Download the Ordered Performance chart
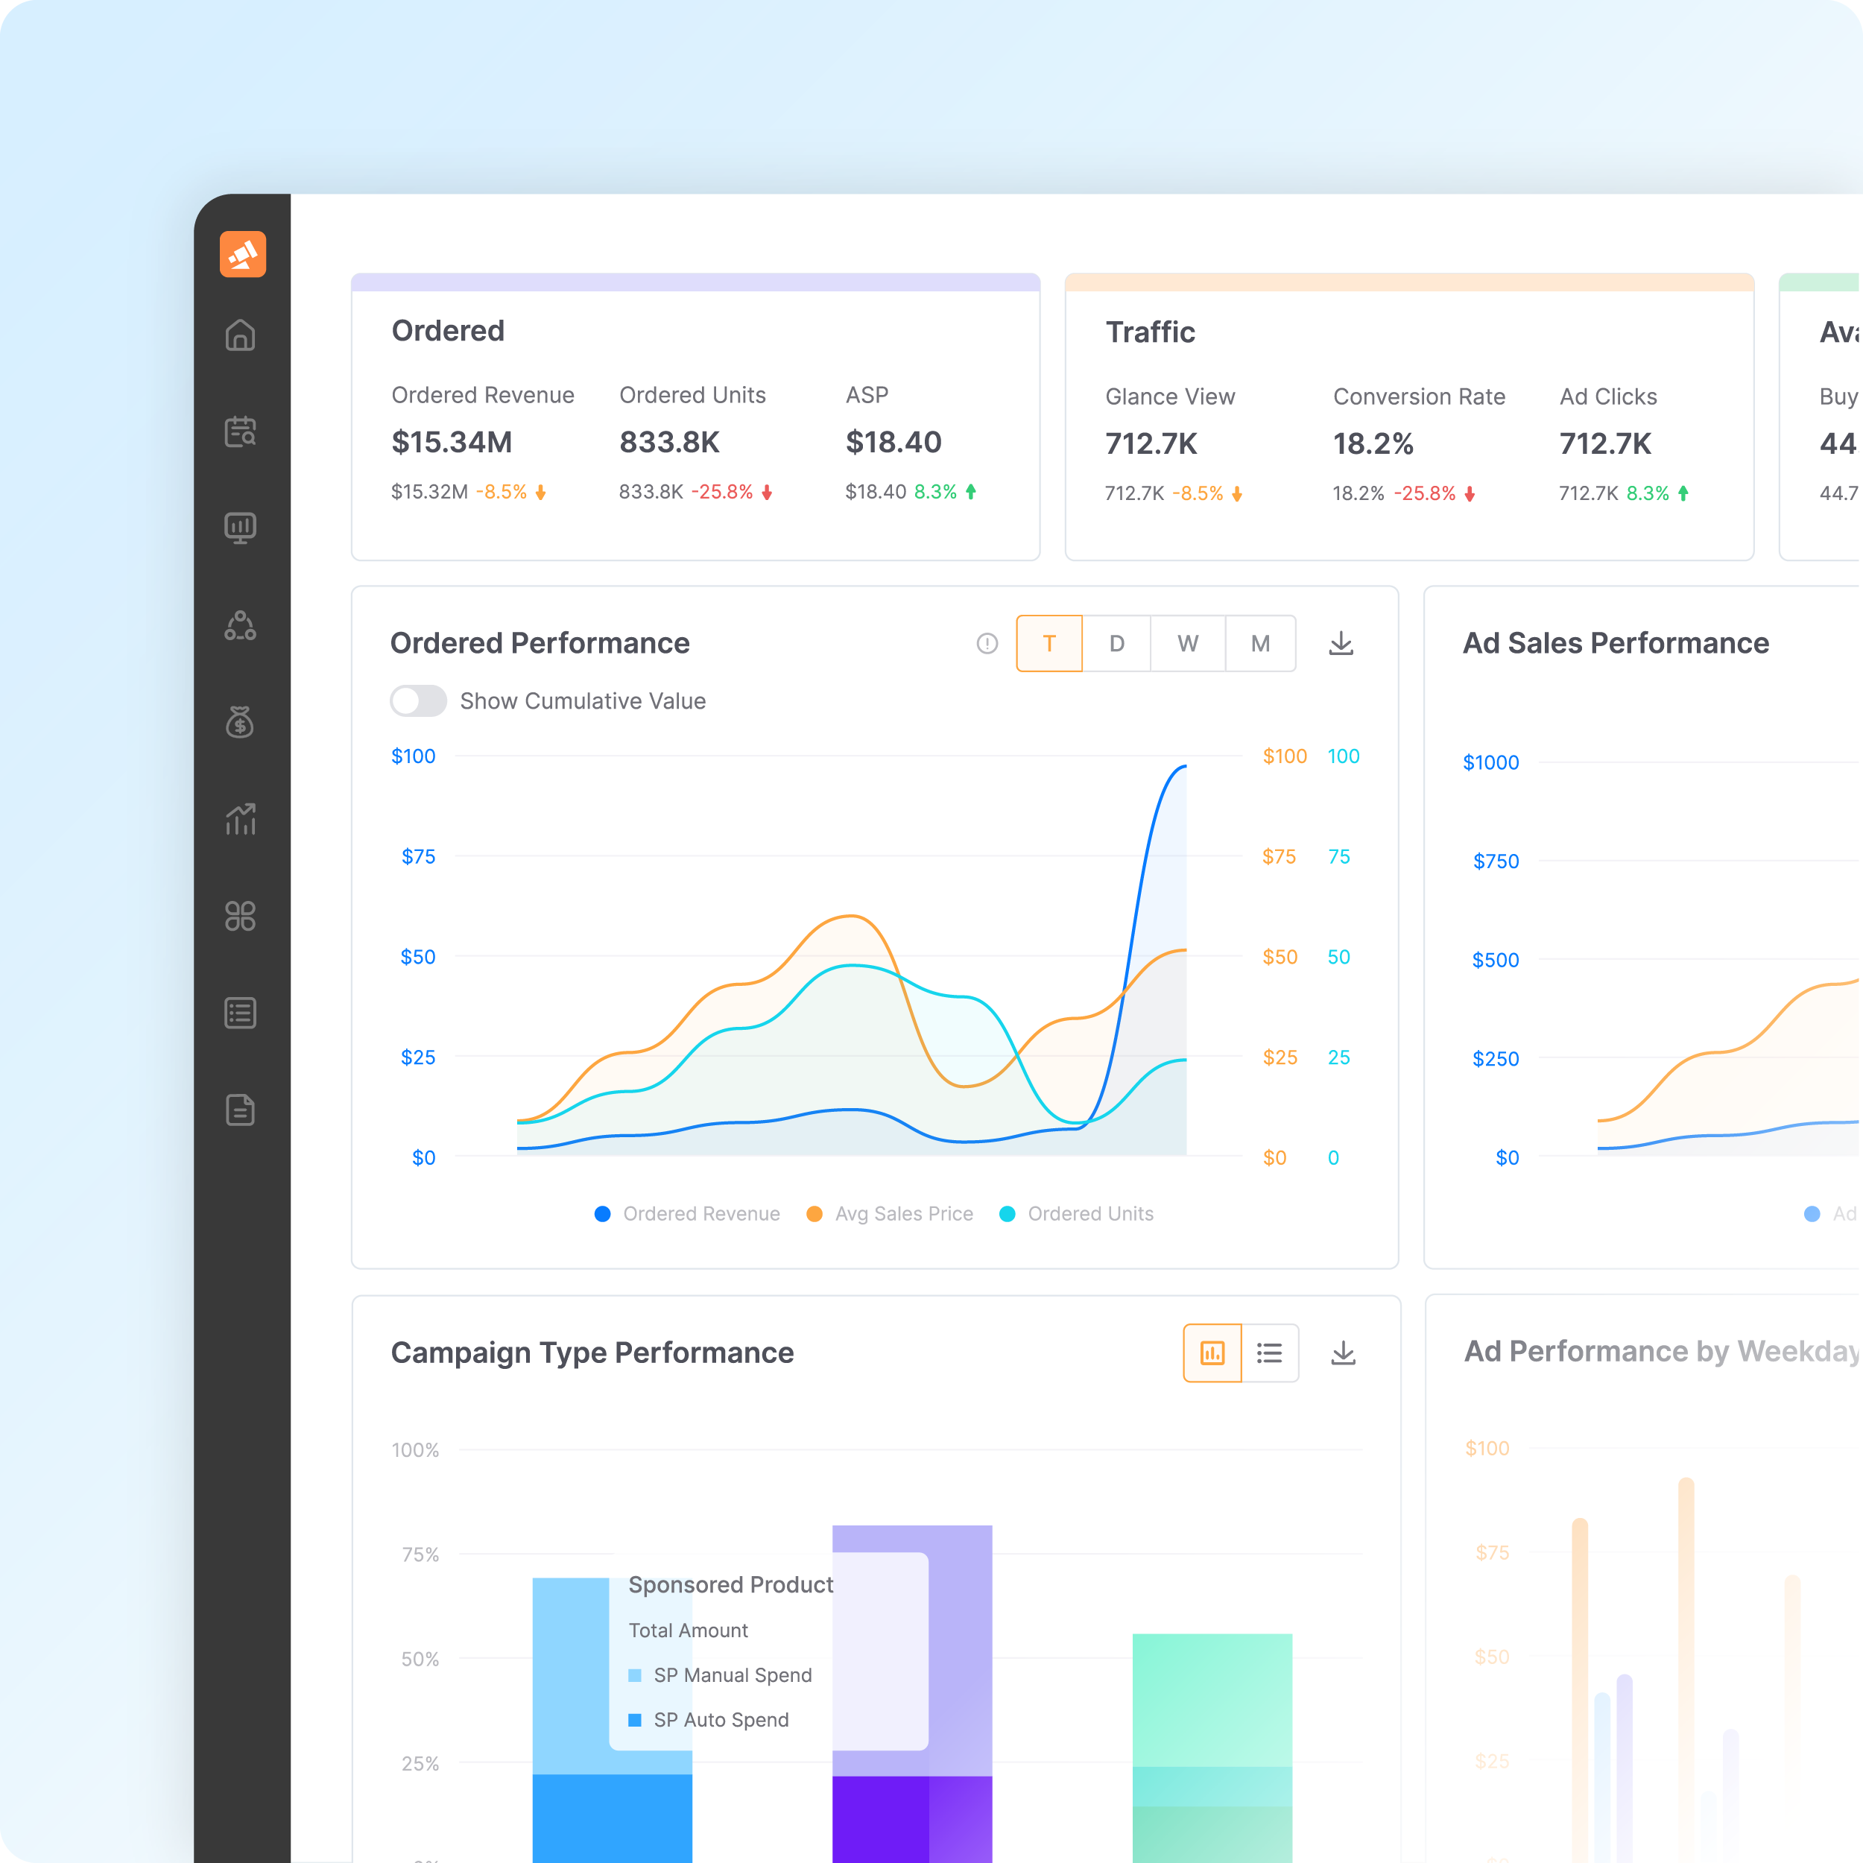The image size is (1863, 1863). click(x=1341, y=643)
